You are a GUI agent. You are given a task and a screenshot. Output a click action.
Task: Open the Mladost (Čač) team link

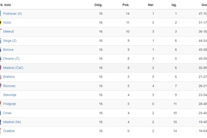pos(13,68)
